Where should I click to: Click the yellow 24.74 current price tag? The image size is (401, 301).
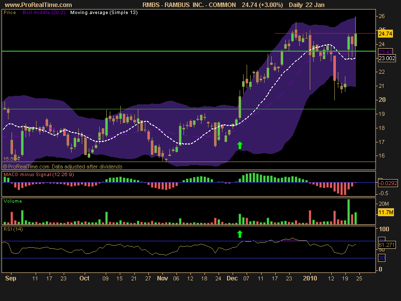tap(385, 34)
